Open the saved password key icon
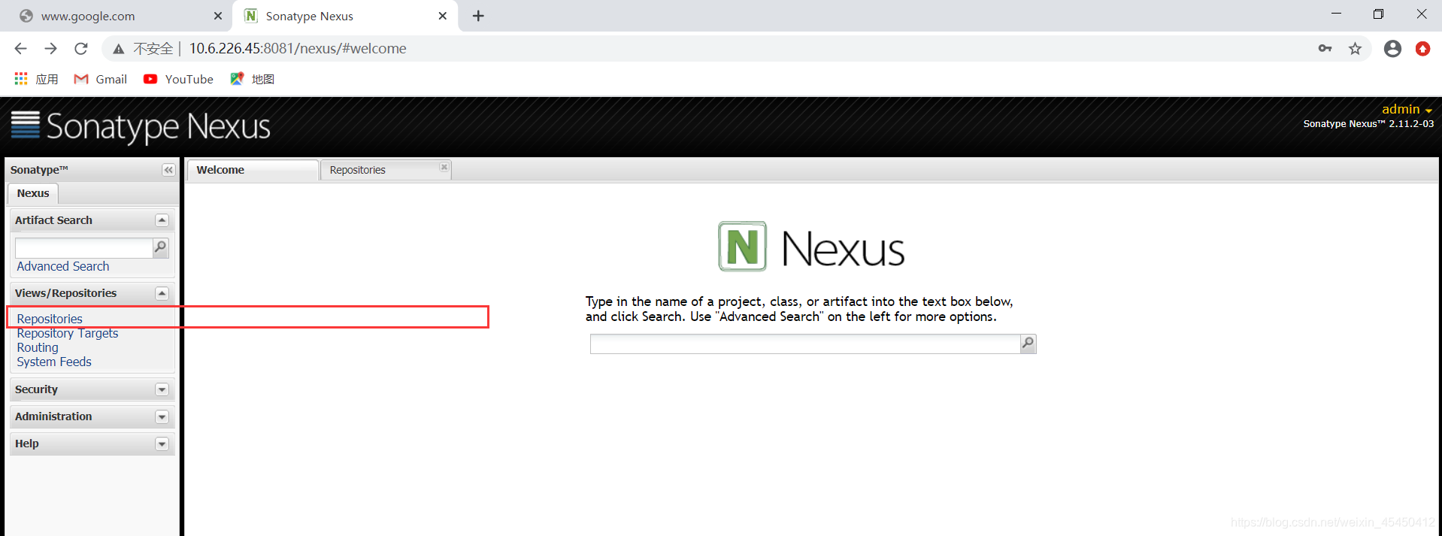Screen dimensions: 1442x536 pos(1325,49)
